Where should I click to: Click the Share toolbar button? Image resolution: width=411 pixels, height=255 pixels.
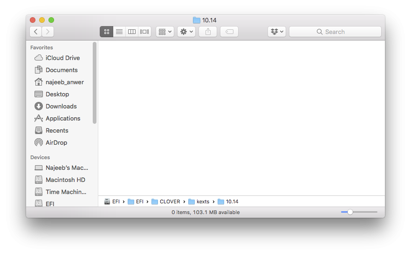(x=208, y=32)
